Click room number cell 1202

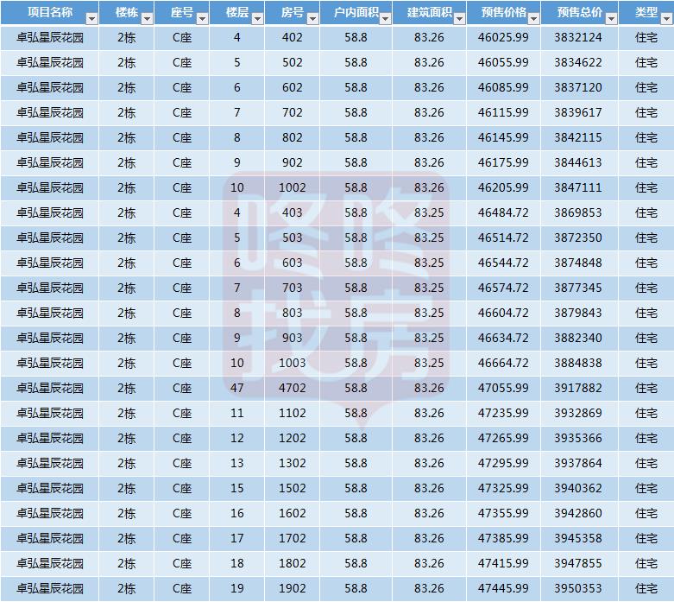click(x=293, y=438)
